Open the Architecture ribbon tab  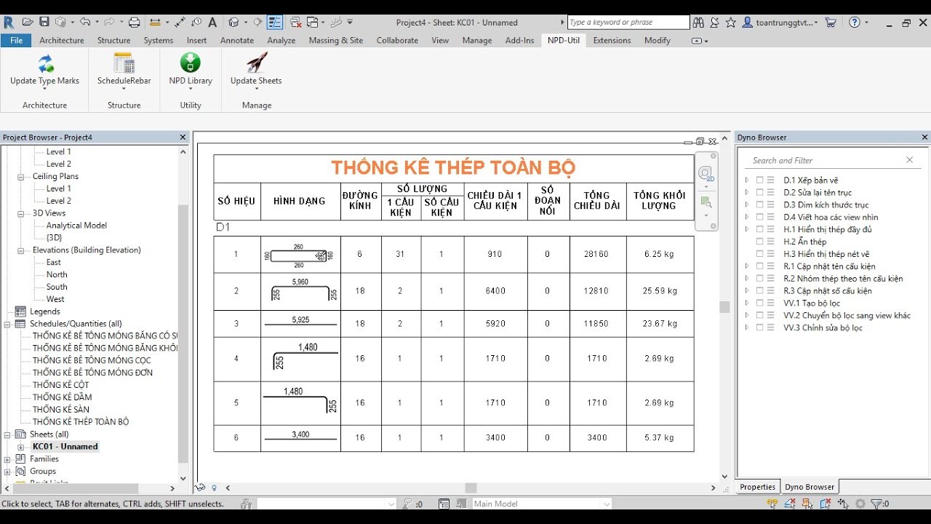(62, 40)
